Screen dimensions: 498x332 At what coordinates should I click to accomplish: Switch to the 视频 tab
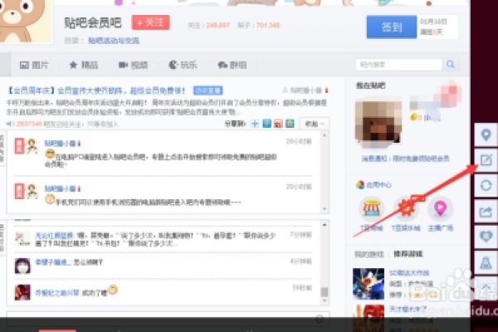(133, 65)
